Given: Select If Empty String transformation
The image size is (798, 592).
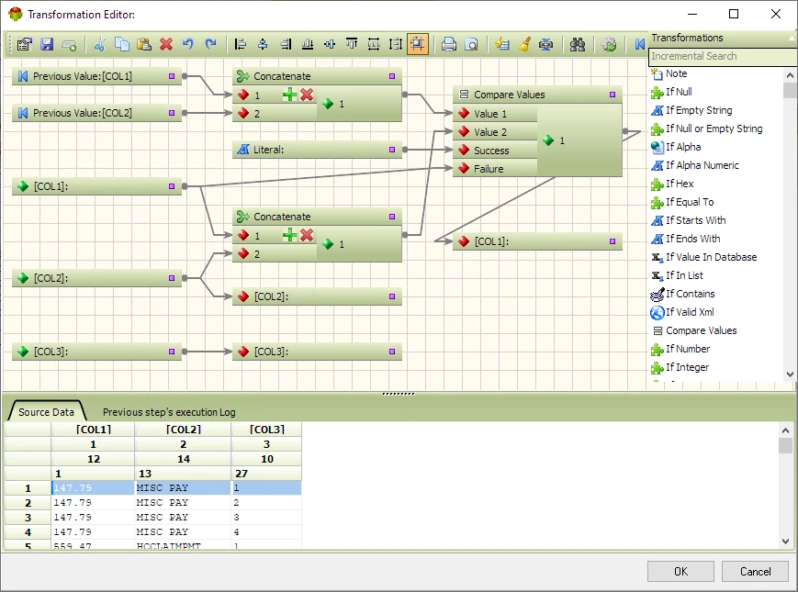Looking at the screenshot, I should pos(698,110).
